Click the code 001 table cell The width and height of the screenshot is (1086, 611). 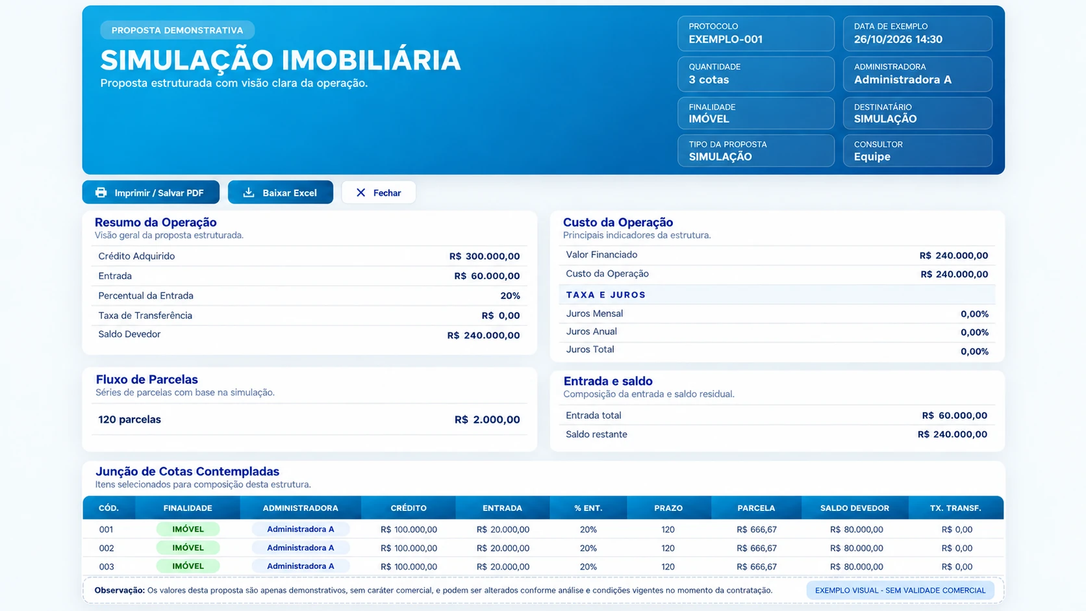tap(107, 530)
